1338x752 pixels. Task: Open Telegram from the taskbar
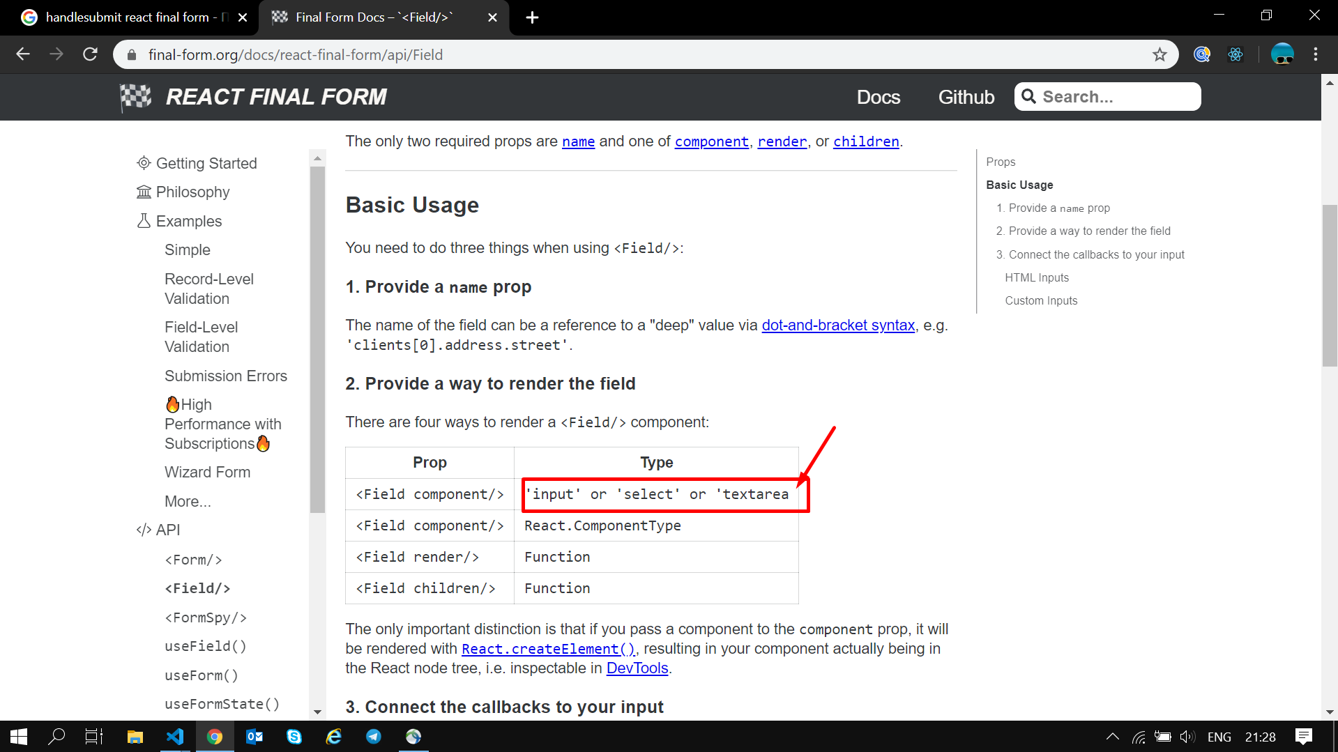pyautogui.click(x=374, y=737)
